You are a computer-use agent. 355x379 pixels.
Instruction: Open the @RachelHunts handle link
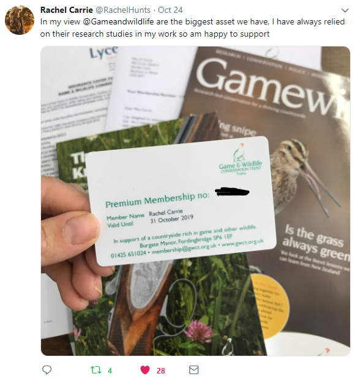(x=123, y=10)
